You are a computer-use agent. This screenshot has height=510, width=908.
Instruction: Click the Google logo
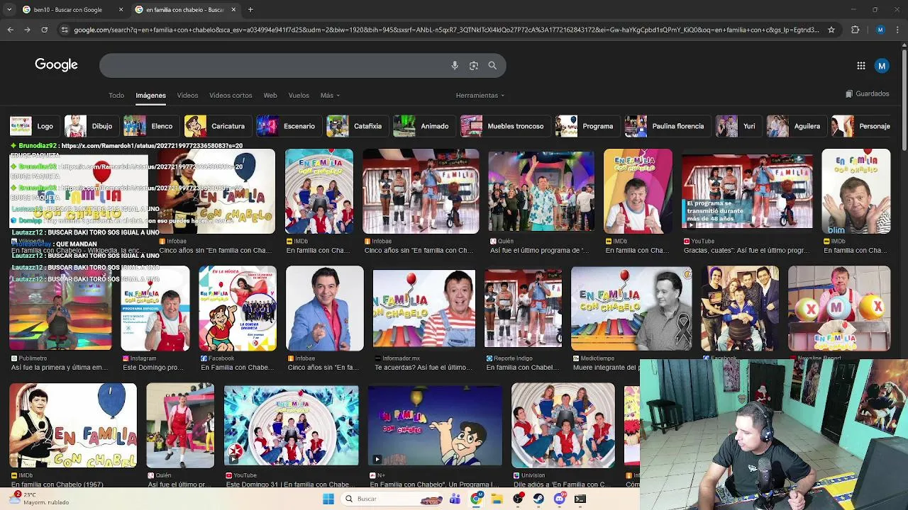pyautogui.click(x=56, y=65)
